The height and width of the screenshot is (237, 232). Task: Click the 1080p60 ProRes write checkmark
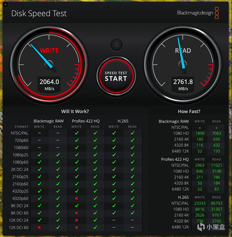(x=77, y=162)
